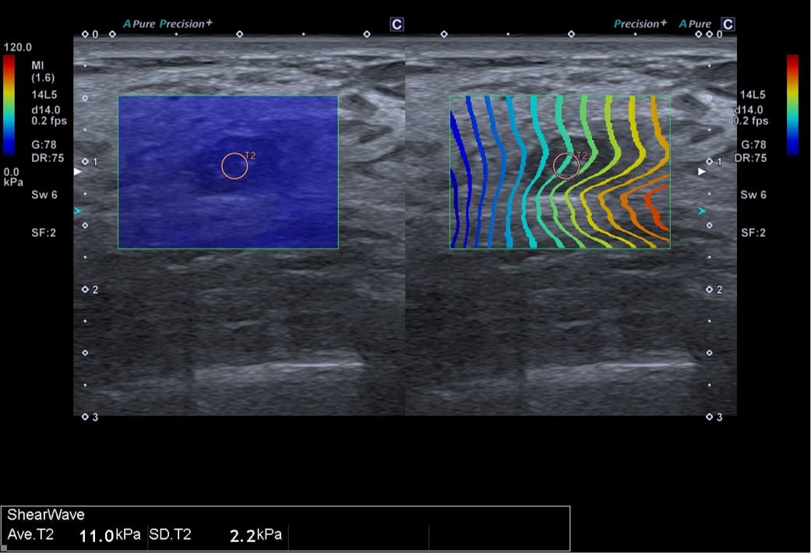Screen dimensions: 811x553
Task: Click the 2.2 kPa standard deviation value
Action: click(256, 535)
